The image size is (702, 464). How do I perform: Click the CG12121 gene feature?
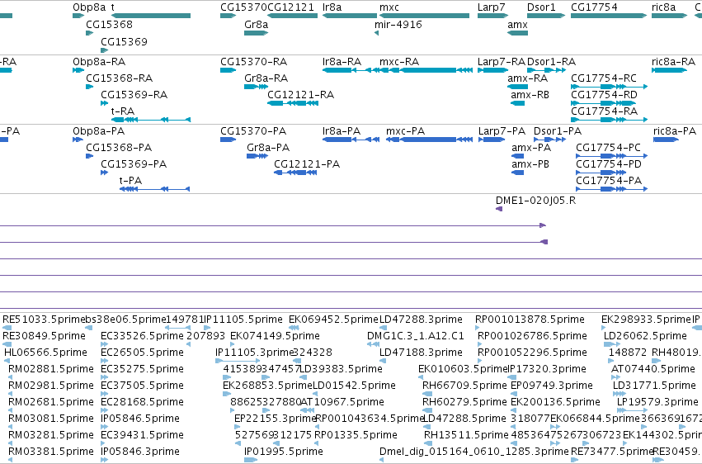(x=292, y=16)
